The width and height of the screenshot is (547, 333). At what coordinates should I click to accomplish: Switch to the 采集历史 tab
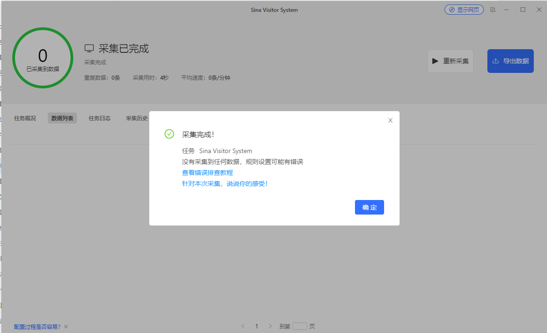[x=137, y=118]
